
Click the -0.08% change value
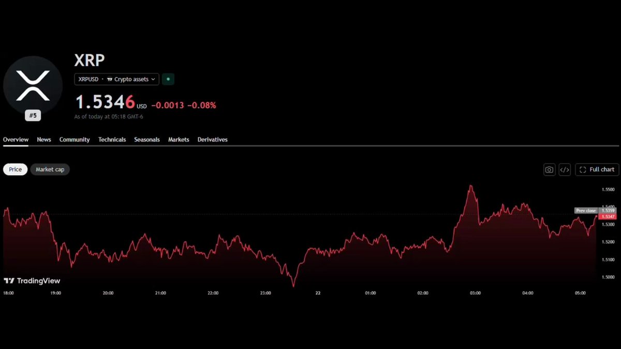click(x=201, y=105)
